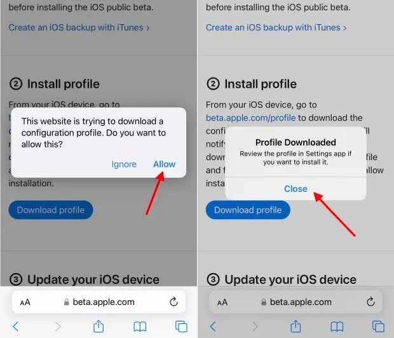Reload page in right Safari address bar
394x338 pixels.
[370, 302]
